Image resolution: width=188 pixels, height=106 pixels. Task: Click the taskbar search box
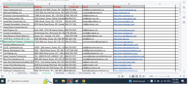pos(29,81)
